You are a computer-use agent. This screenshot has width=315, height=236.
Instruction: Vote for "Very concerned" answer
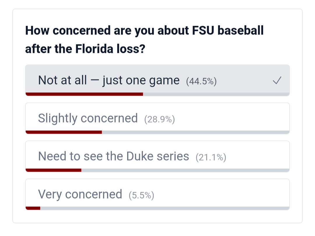click(x=80, y=194)
